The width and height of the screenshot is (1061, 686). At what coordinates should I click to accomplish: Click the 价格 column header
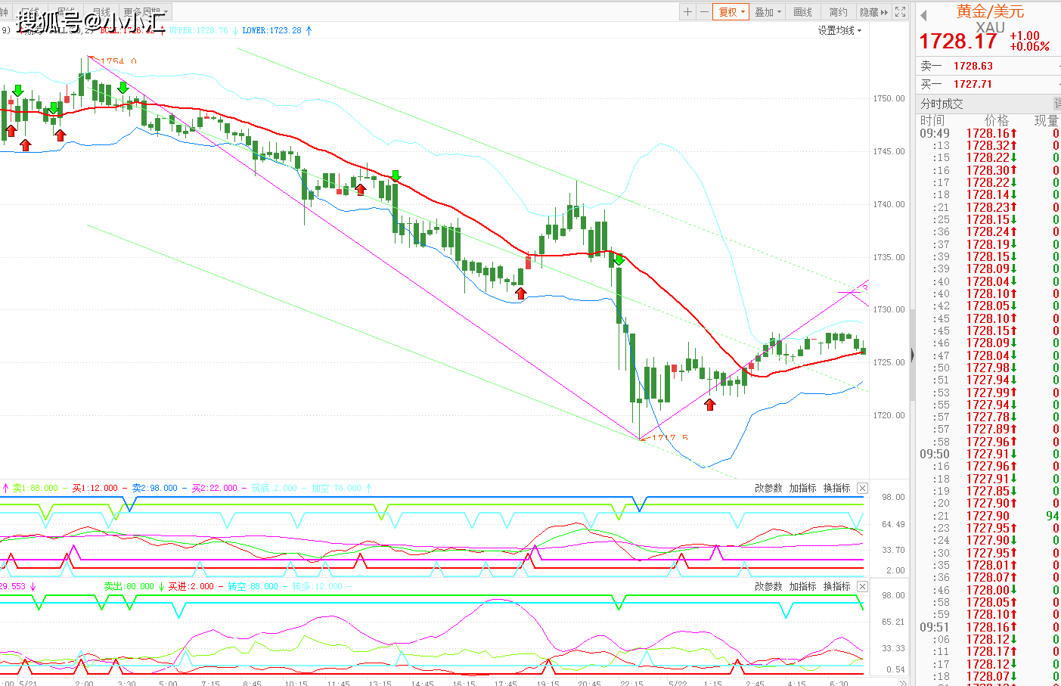coord(997,120)
